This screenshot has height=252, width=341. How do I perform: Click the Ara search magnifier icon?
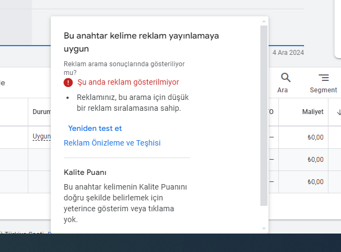285,78
